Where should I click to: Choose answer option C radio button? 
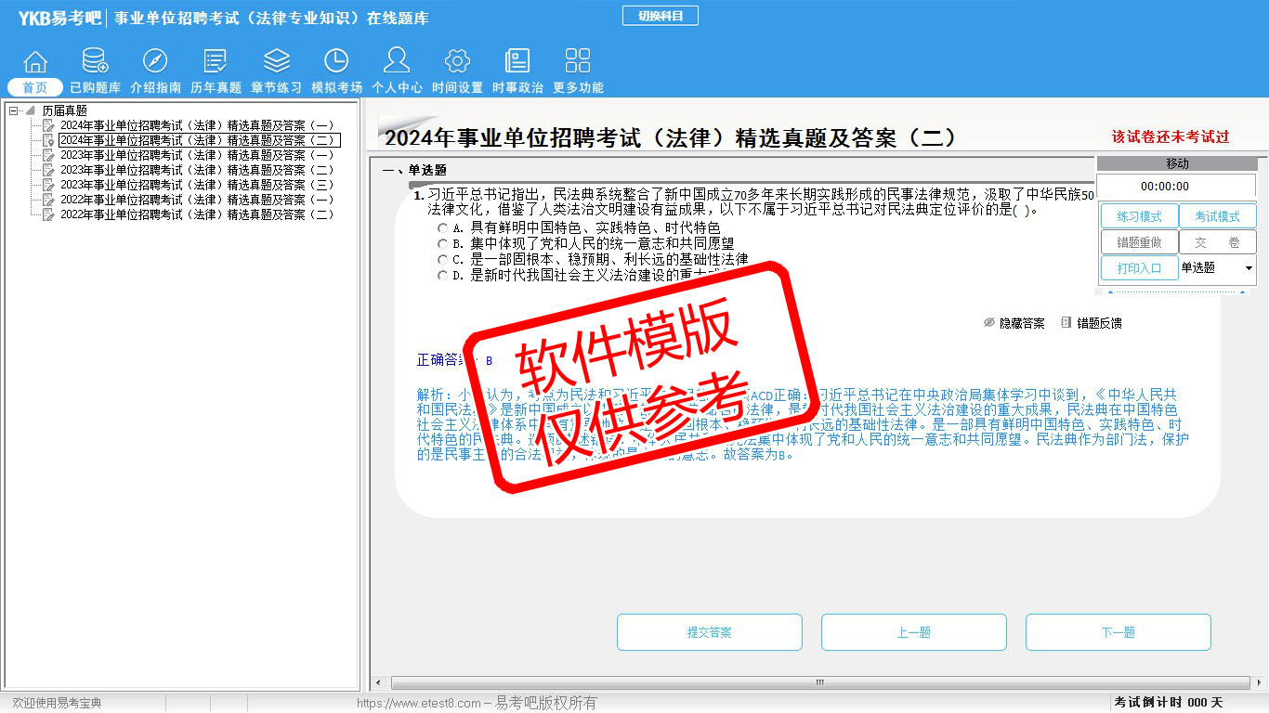pos(443,260)
